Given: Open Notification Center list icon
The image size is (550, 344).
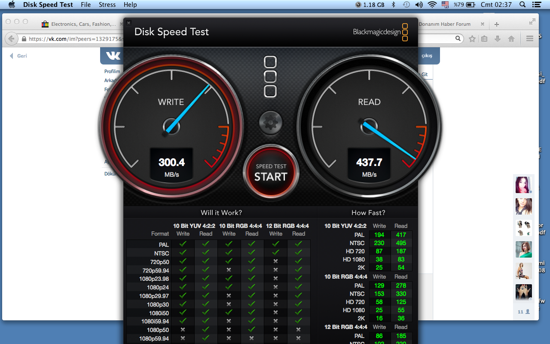Looking at the screenshot, I should coord(536,5).
